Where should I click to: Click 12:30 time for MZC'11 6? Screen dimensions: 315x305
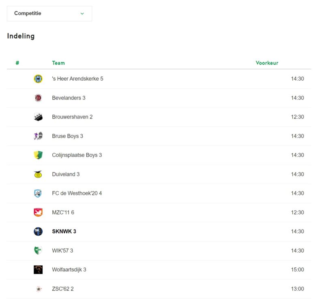pos(298,213)
